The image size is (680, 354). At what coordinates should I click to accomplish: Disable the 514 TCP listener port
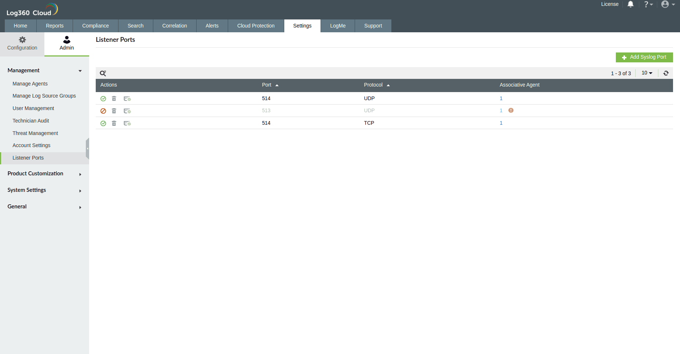[x=103, y=123]
